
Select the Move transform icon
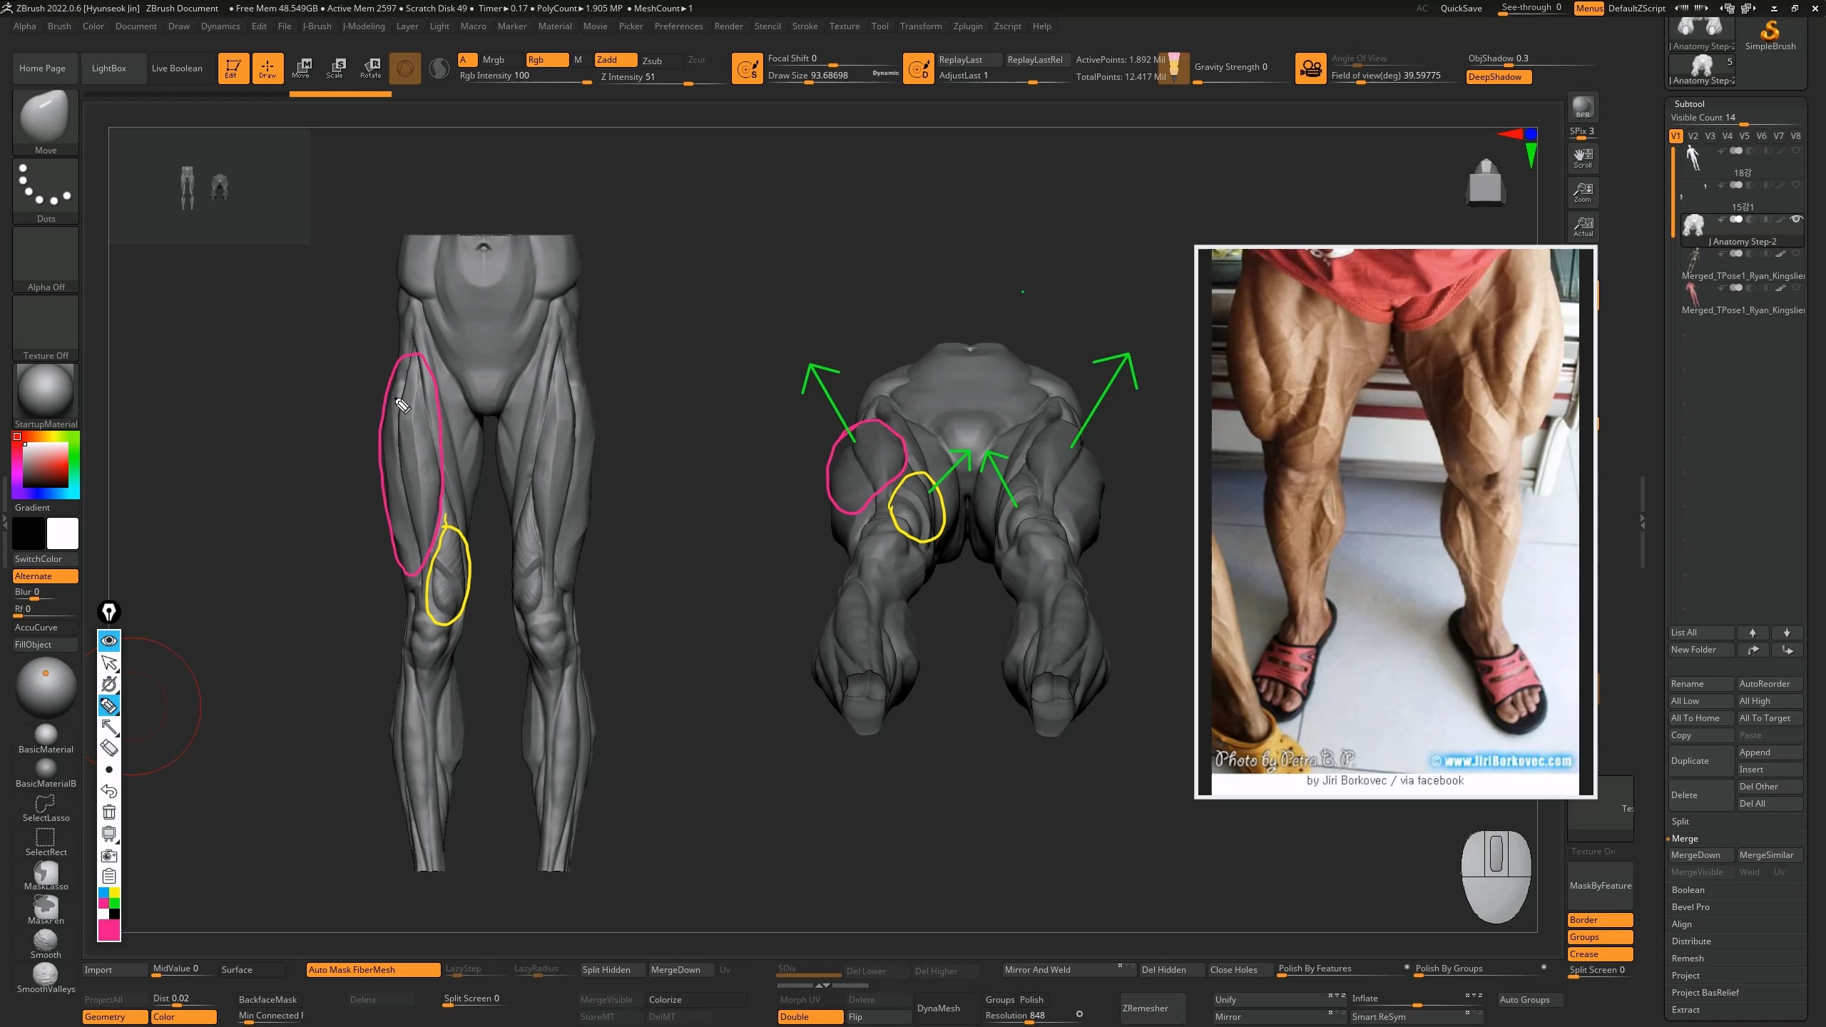[301, 68]
